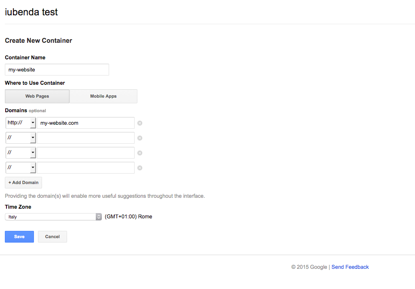The image size is (415, 289).
Task: Click the + Add Domain button
Action: [23, 183]
